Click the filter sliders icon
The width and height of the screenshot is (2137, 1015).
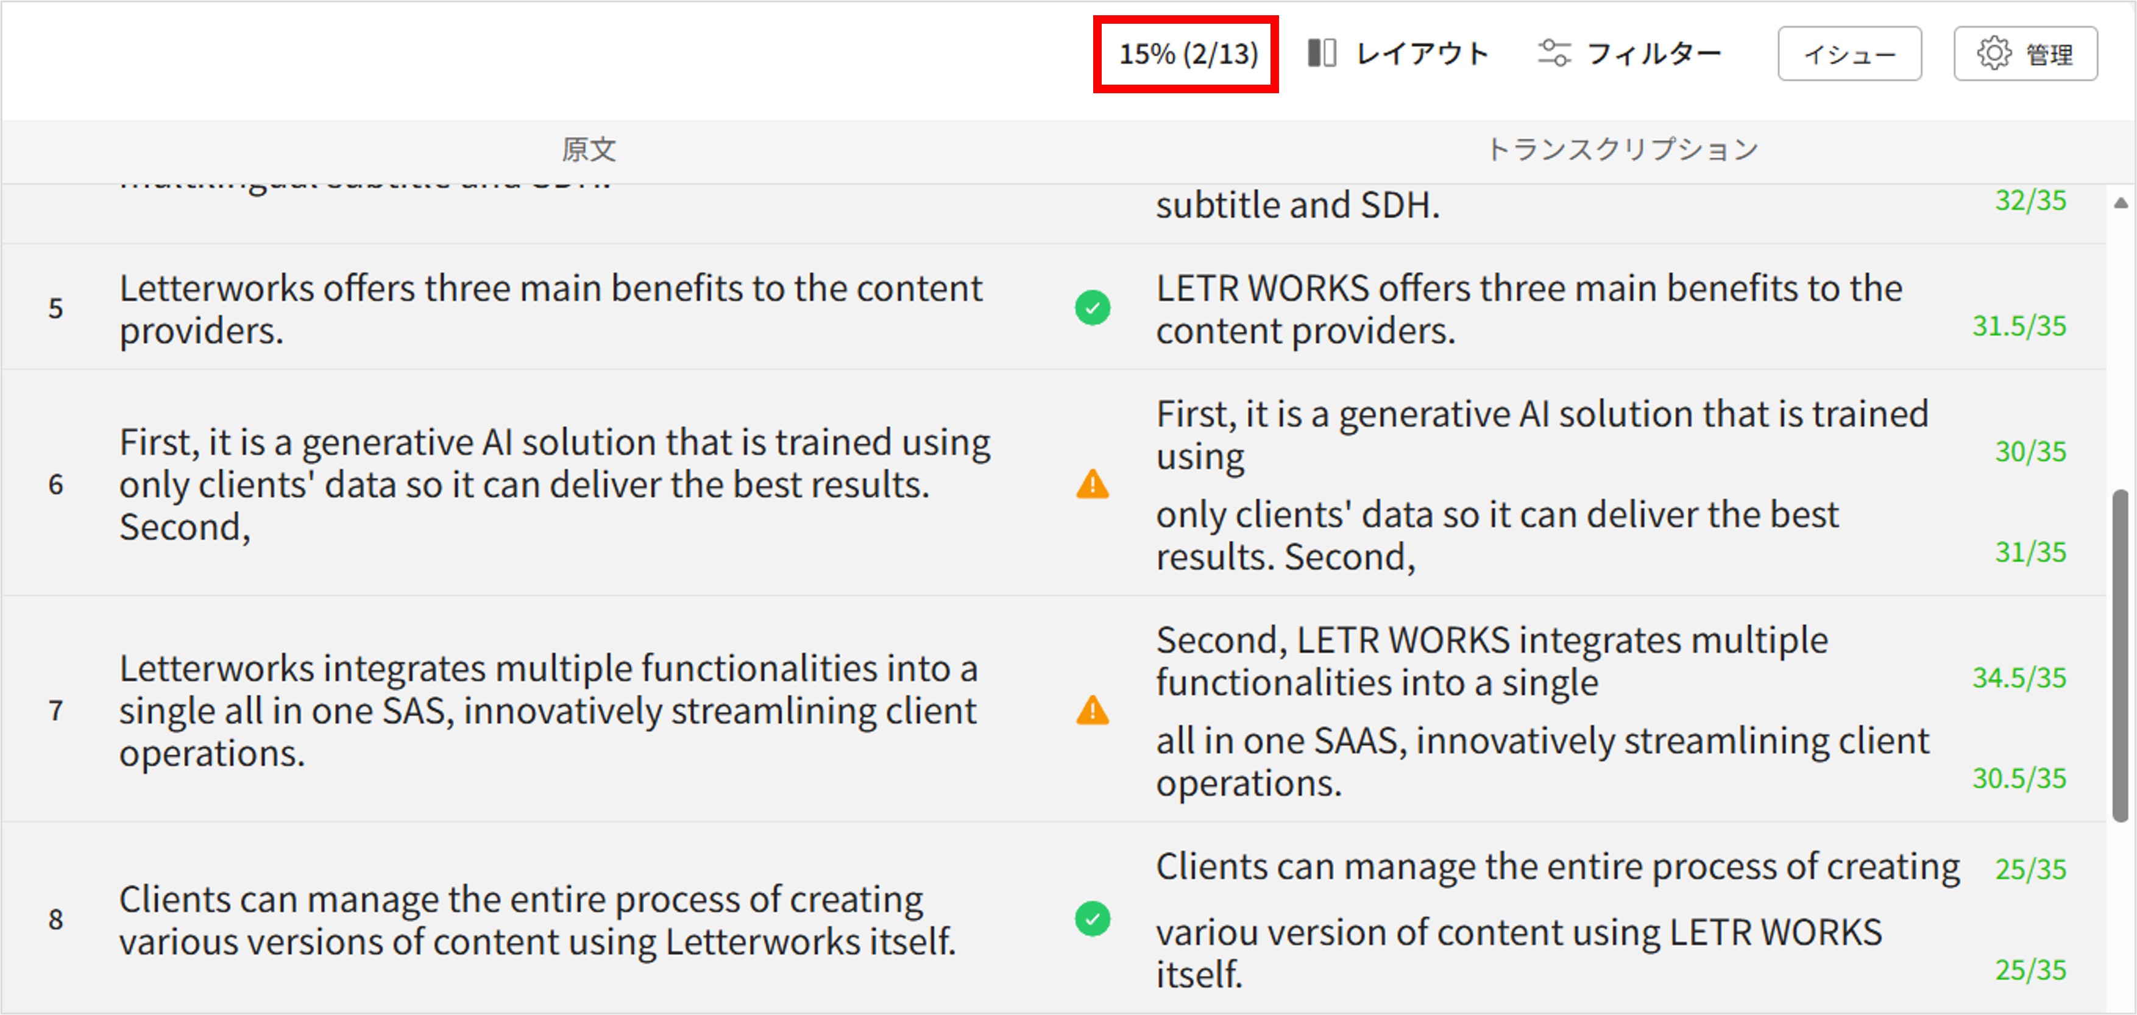click(1553, 53)
